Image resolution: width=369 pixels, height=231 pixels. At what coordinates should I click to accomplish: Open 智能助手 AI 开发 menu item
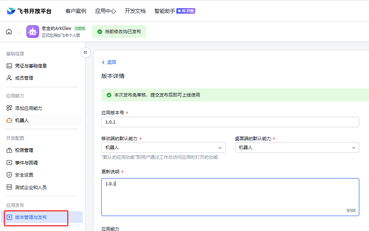coord(174,11)
